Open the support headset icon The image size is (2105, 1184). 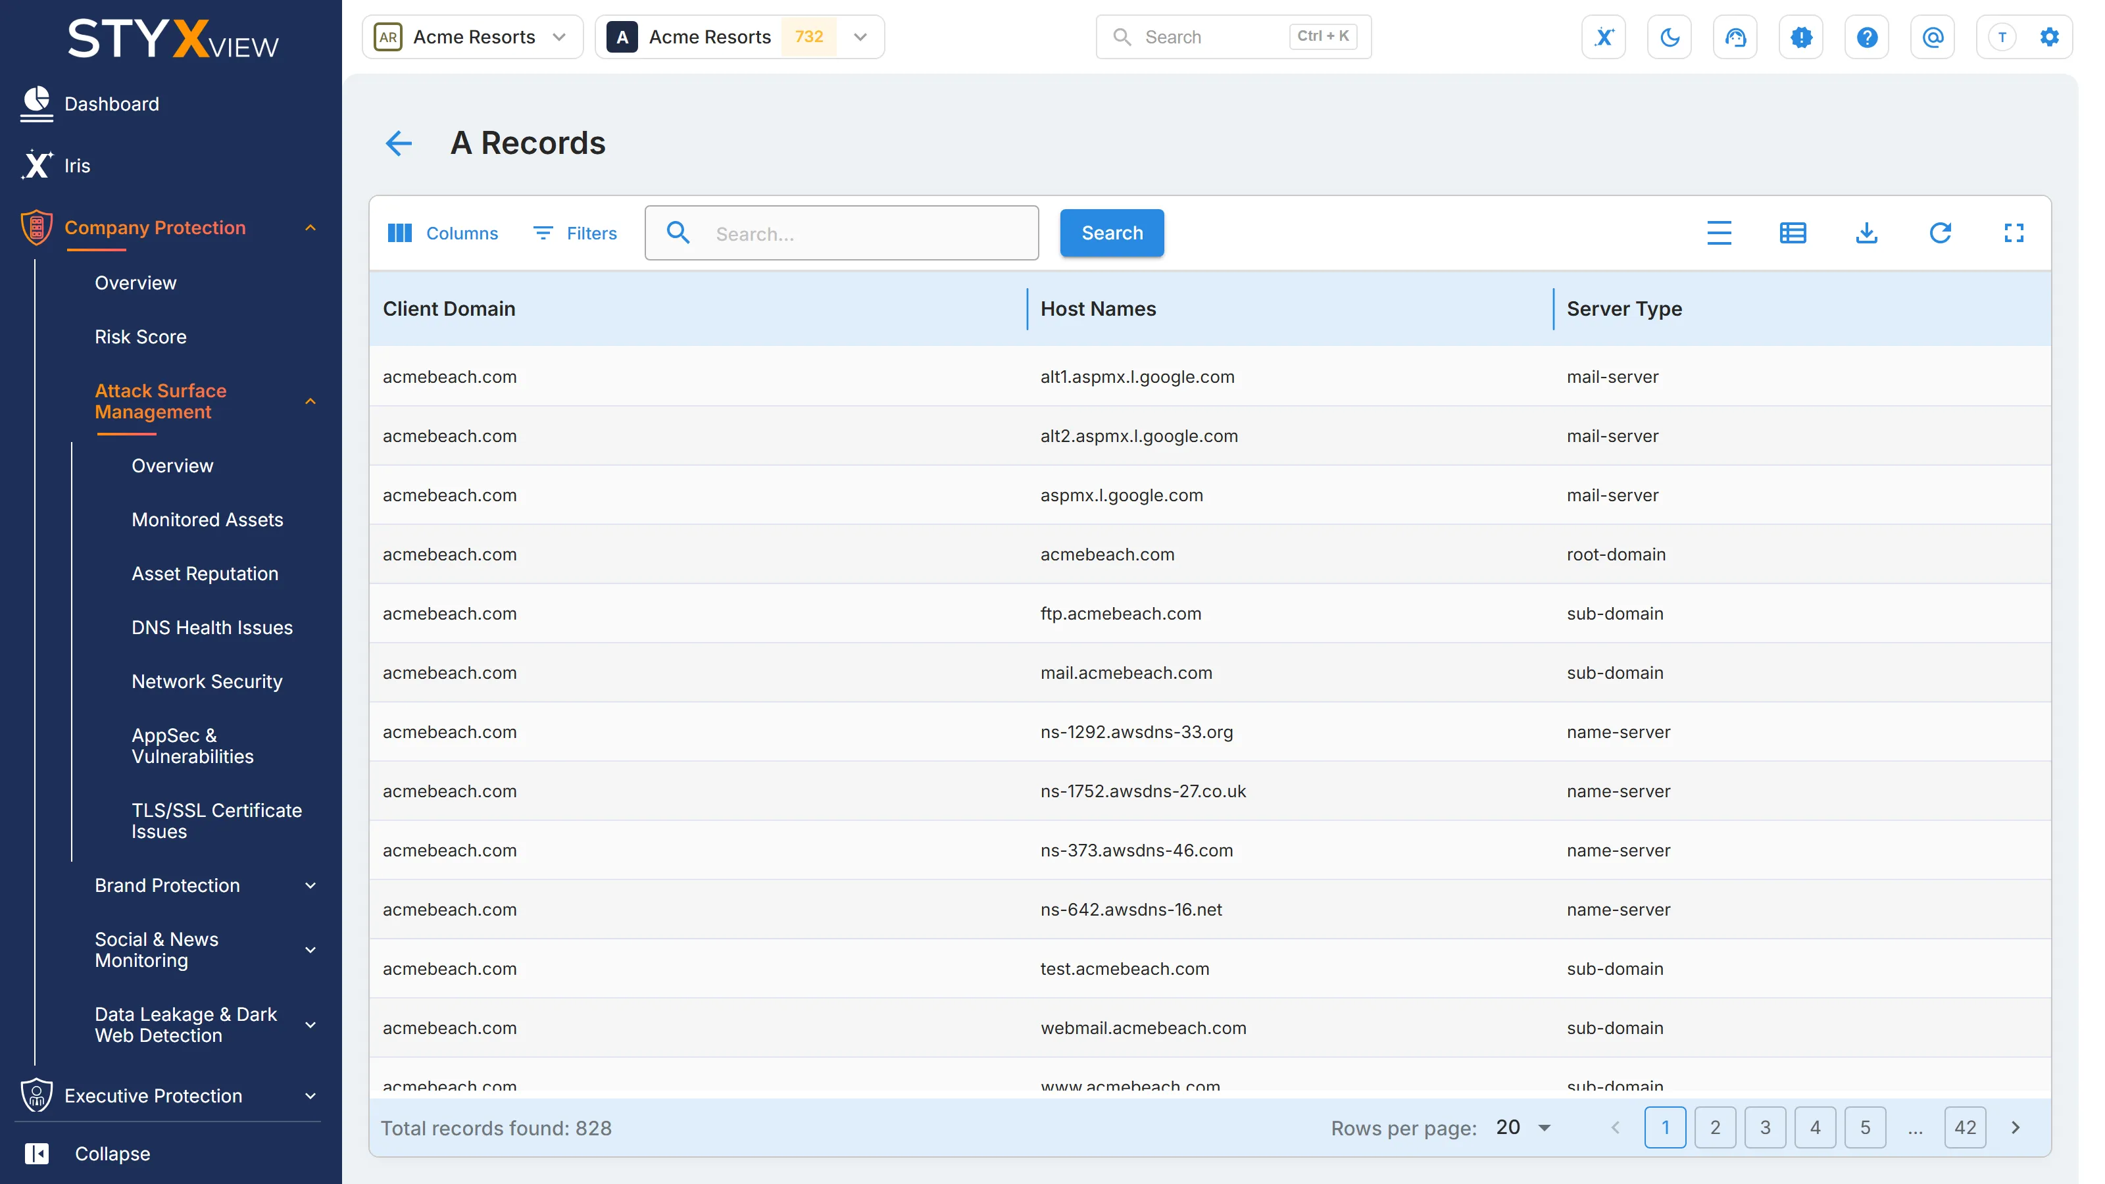point(1735,37)
